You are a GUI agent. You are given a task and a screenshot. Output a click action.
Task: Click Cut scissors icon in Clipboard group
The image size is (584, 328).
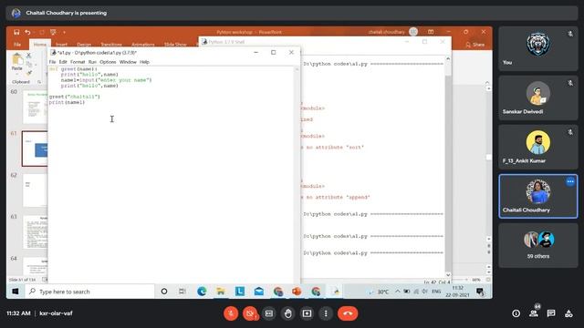pyautogui.click(x=28, y=56)
